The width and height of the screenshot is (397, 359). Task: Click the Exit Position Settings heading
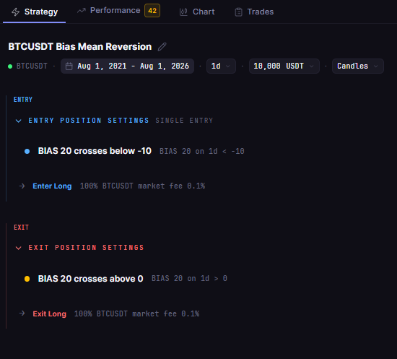click(x=86, y=248)
